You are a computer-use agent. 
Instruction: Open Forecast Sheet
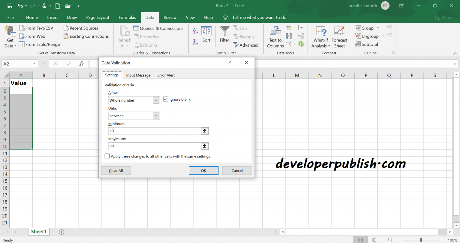click(339, 36)
